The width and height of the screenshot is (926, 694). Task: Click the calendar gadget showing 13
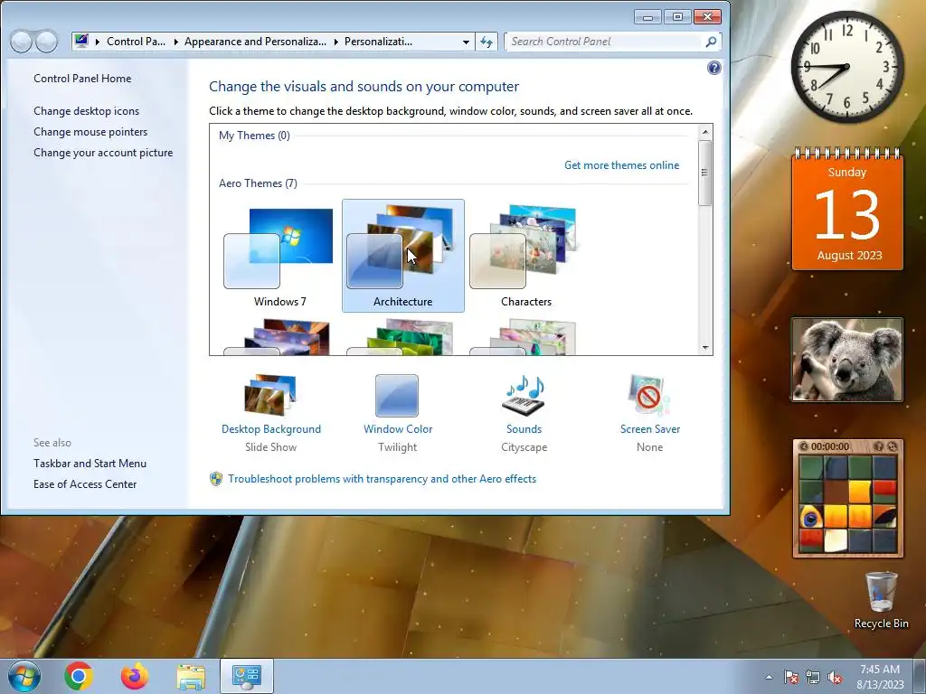(846, 210)
